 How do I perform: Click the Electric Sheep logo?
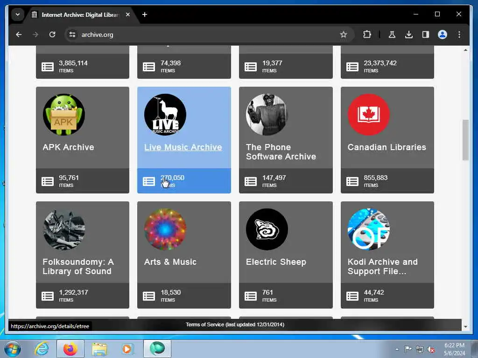[267, 229]
